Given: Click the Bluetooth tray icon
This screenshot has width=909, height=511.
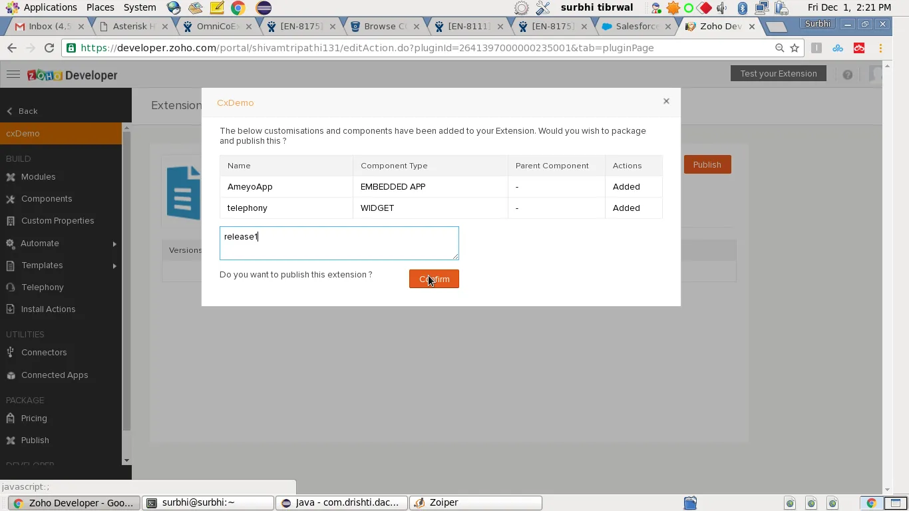Looking at the screenshot, I should (x=743, y=8).
